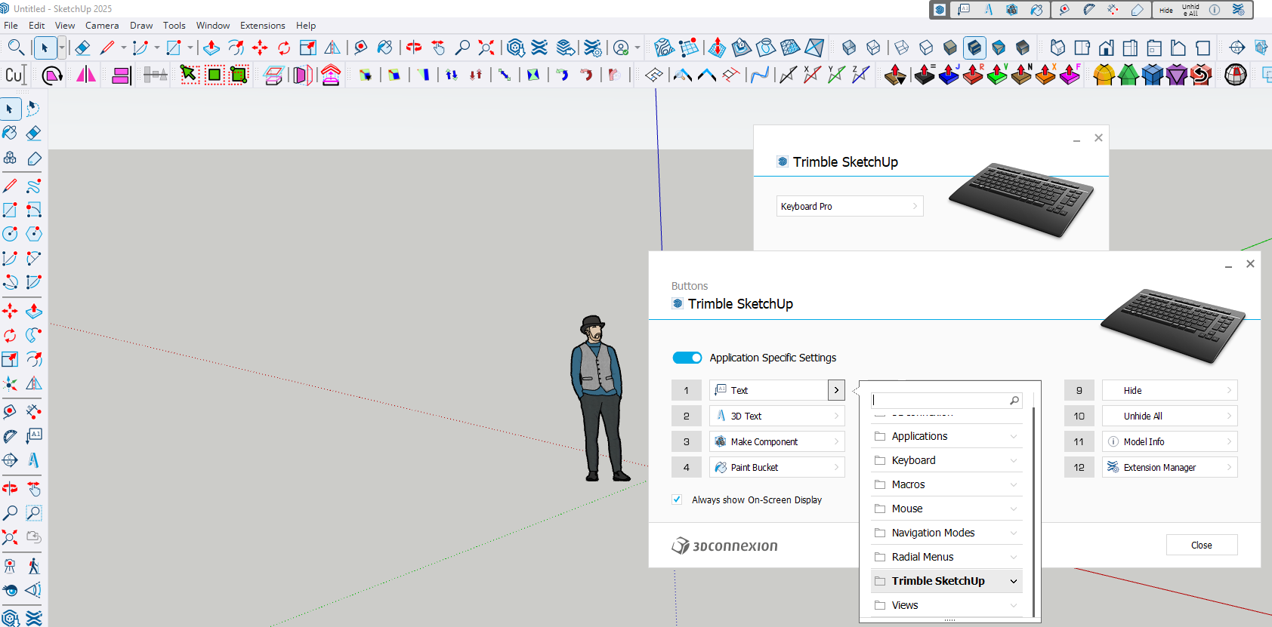Pick the Rotate tool in top toolbar
Image resolution: width=1272 pixels, height=627 pixels.
(x=284, y=48)
